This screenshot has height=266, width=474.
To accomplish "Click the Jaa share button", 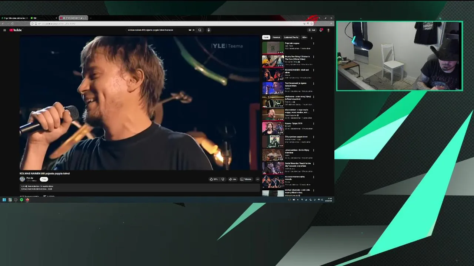I will (233, 179).
